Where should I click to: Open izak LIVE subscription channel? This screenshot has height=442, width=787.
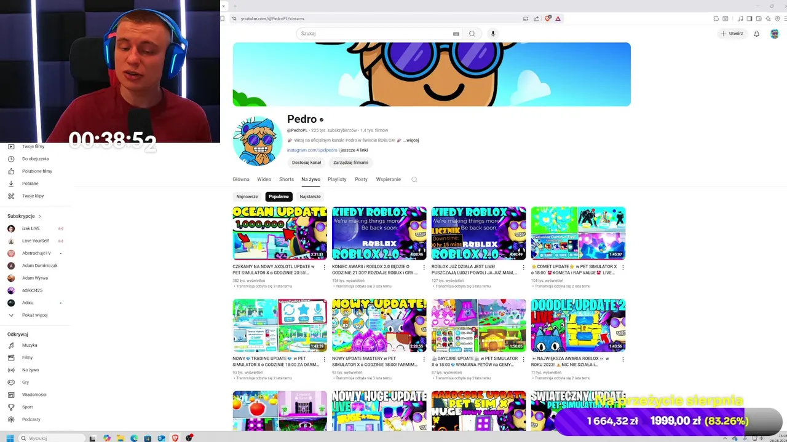point(31,228)
